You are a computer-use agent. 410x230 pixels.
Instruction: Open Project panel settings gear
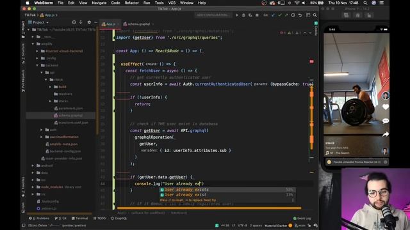(89, 22)
